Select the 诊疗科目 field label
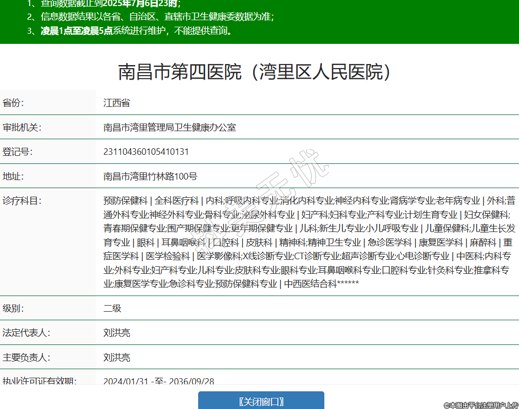The image size is (519, 409). tap(22, 201)
